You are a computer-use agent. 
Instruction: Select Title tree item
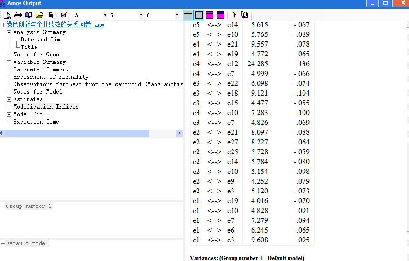pyautogui.click(x=29, y=47)
